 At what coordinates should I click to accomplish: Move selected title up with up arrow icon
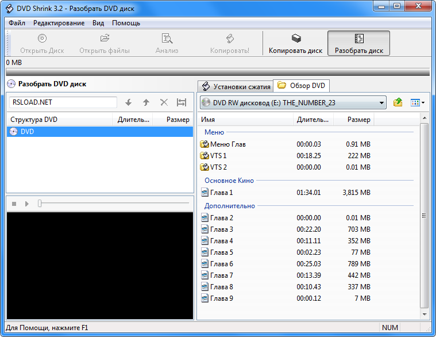click(146, 102)
